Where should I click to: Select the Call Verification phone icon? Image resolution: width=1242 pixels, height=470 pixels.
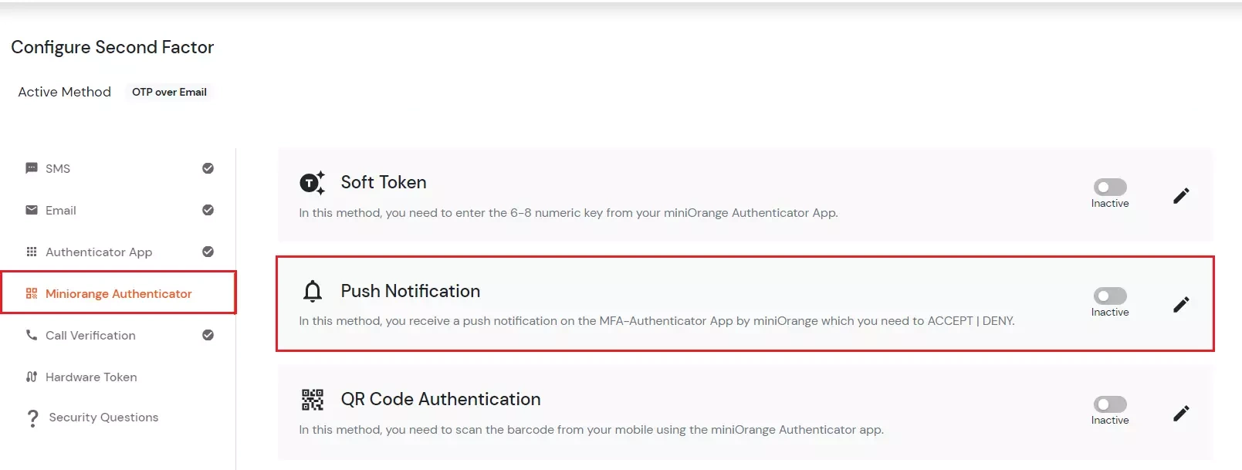[x=31, y=335]
